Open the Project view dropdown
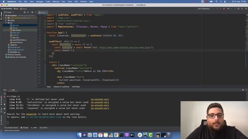248x139 pixels. tap(9, 12)
